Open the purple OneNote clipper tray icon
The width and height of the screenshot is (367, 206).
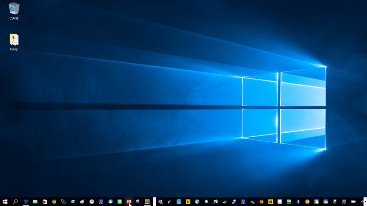click(x=161, y=202)
